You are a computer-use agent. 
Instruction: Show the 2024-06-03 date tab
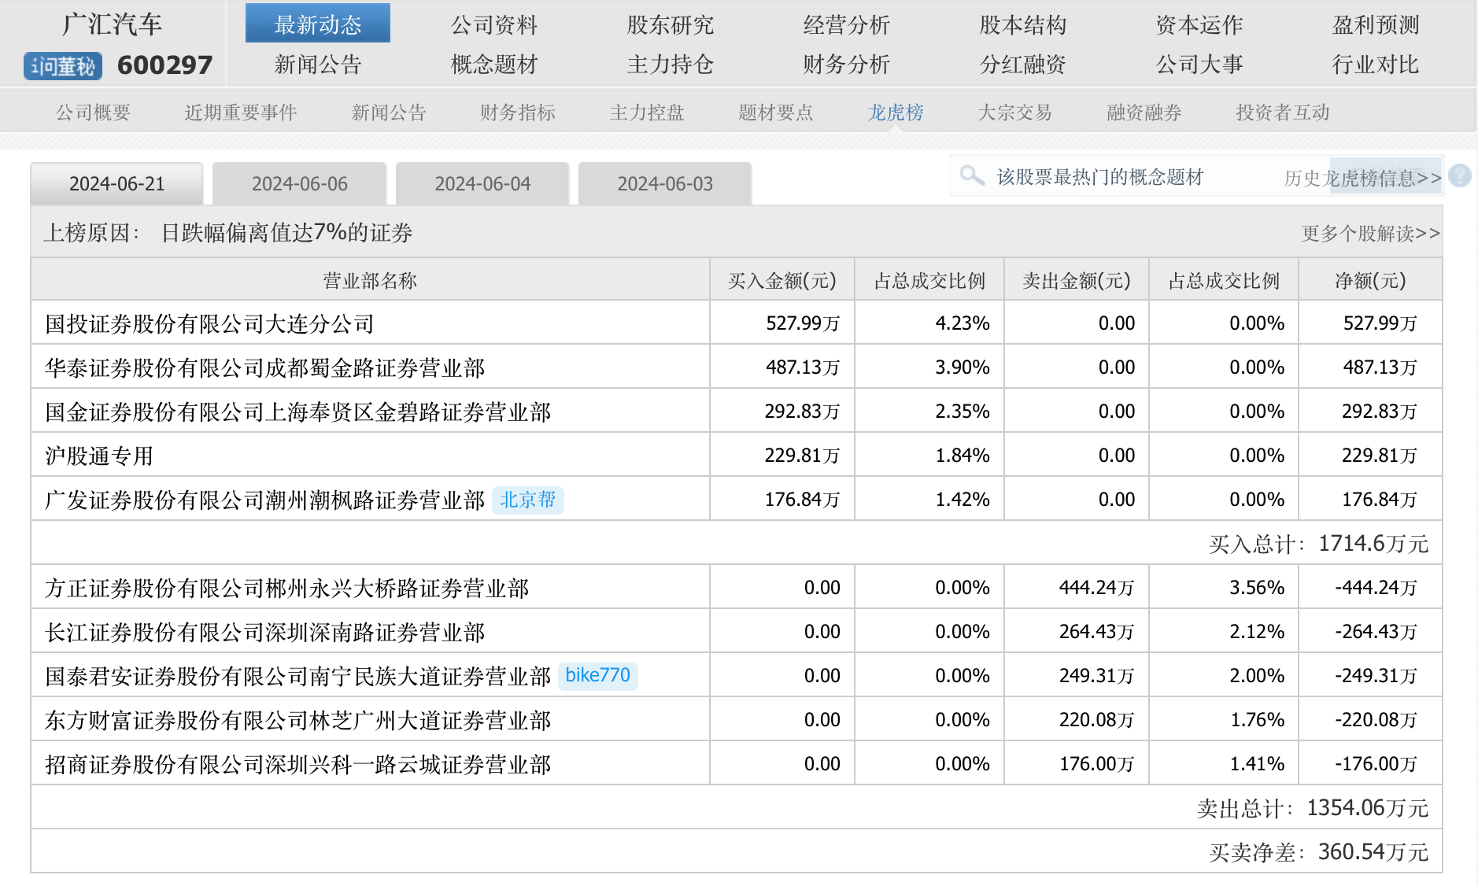pos(665,184)
